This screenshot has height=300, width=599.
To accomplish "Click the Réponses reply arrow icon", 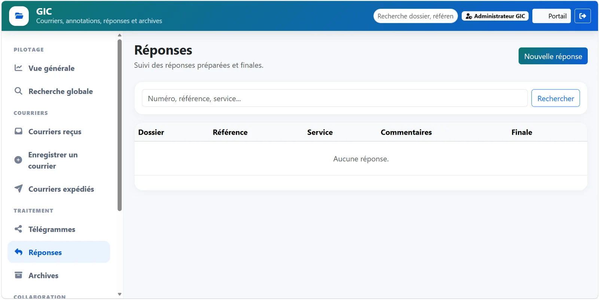I will tap(18, 252).
